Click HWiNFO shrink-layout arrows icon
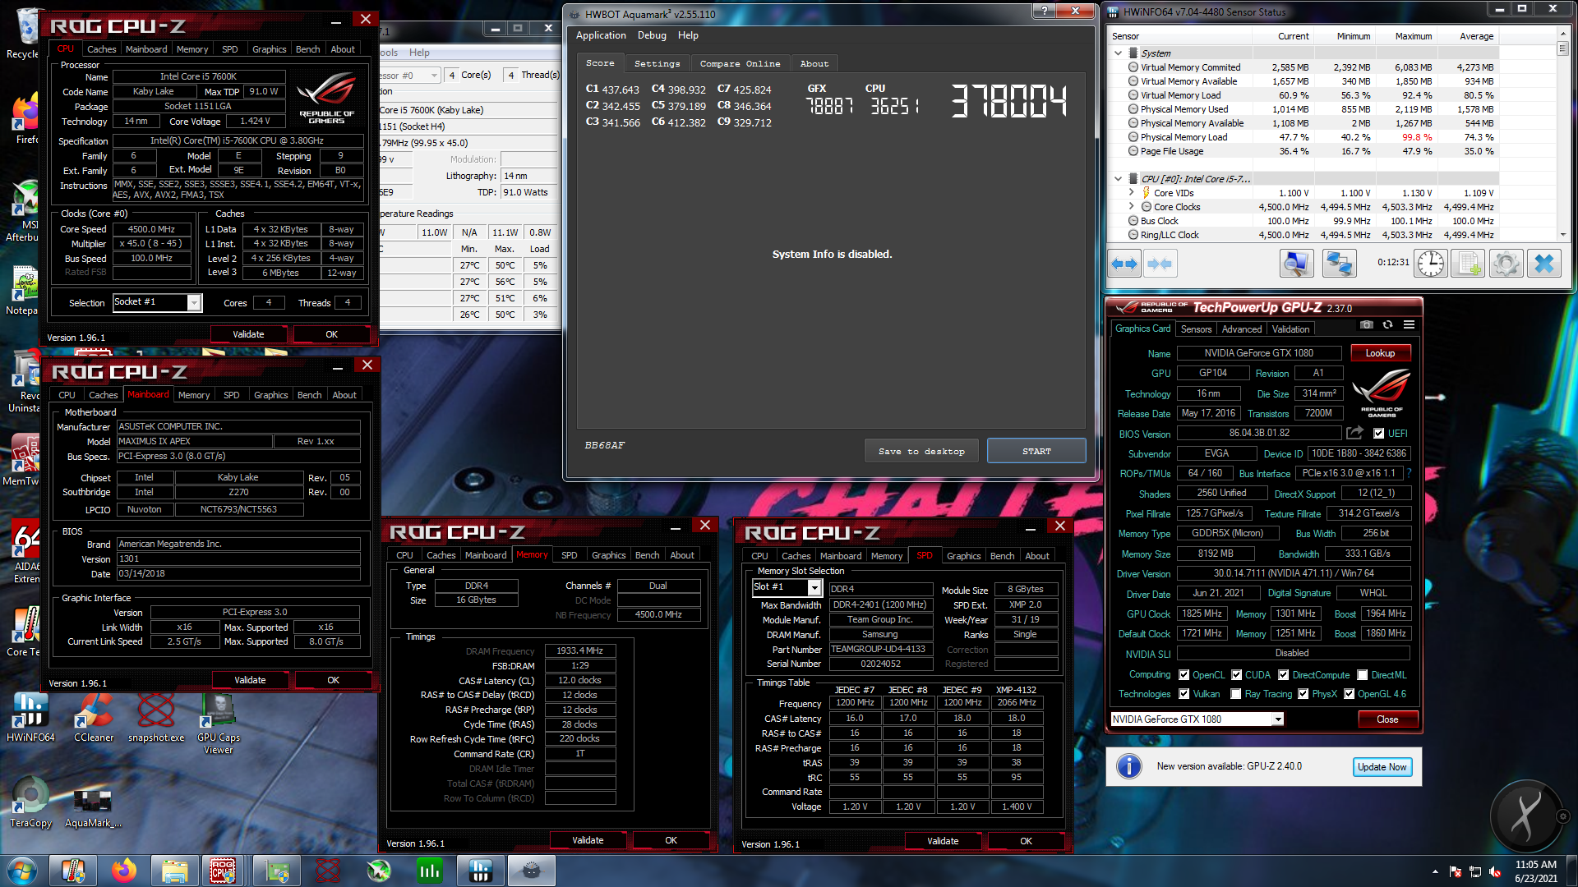1578x887 pixels. click(1160, 264)
